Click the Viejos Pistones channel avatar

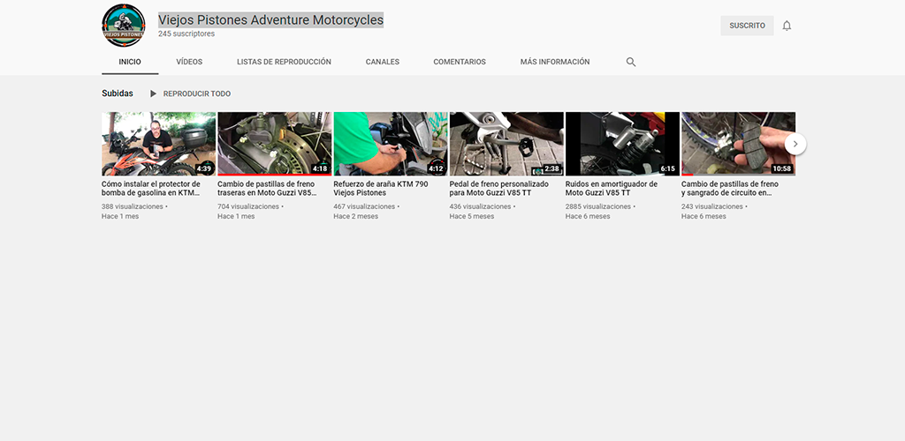tap(124, 26)
